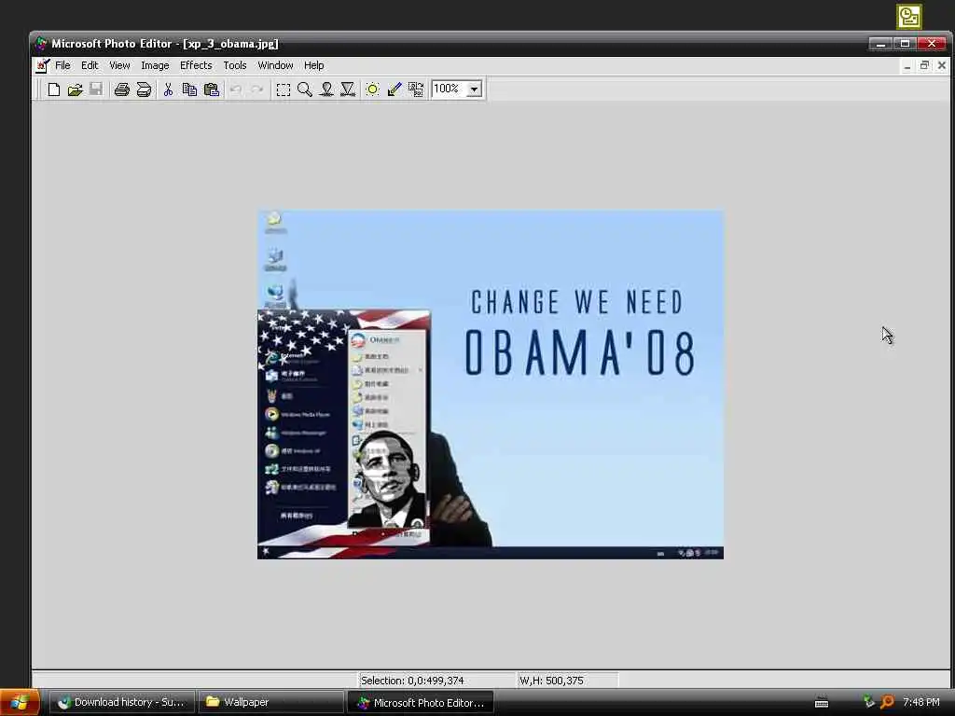
Task: Click the orange magnifier tray icon
Action: click(x=888, y=702)
